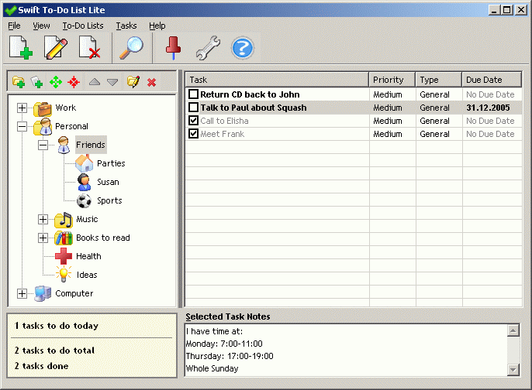The height and width of the screenshot is (390, 532).
Task: Sort by the Task column header
Action: (x=277, y=80)
